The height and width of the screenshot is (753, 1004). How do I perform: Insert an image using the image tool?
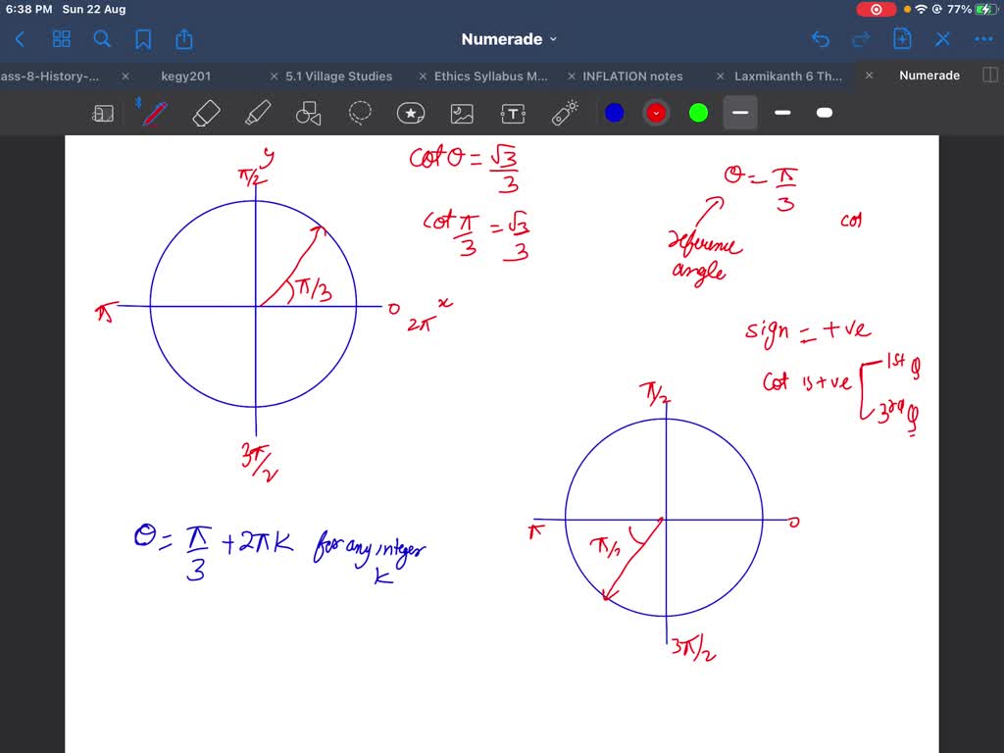[x=462, y=112]
